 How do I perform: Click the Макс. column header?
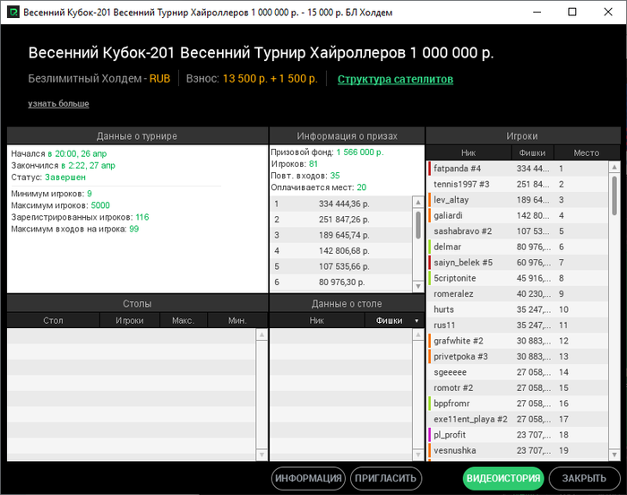coord(183,320)
